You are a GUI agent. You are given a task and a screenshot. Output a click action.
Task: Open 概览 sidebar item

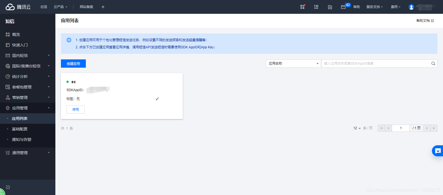28,35
